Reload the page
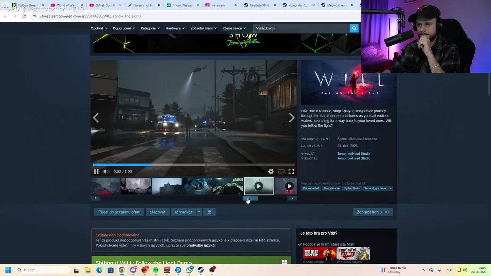The height and width of the screenshot is (276, 491). tap(24, 16)
